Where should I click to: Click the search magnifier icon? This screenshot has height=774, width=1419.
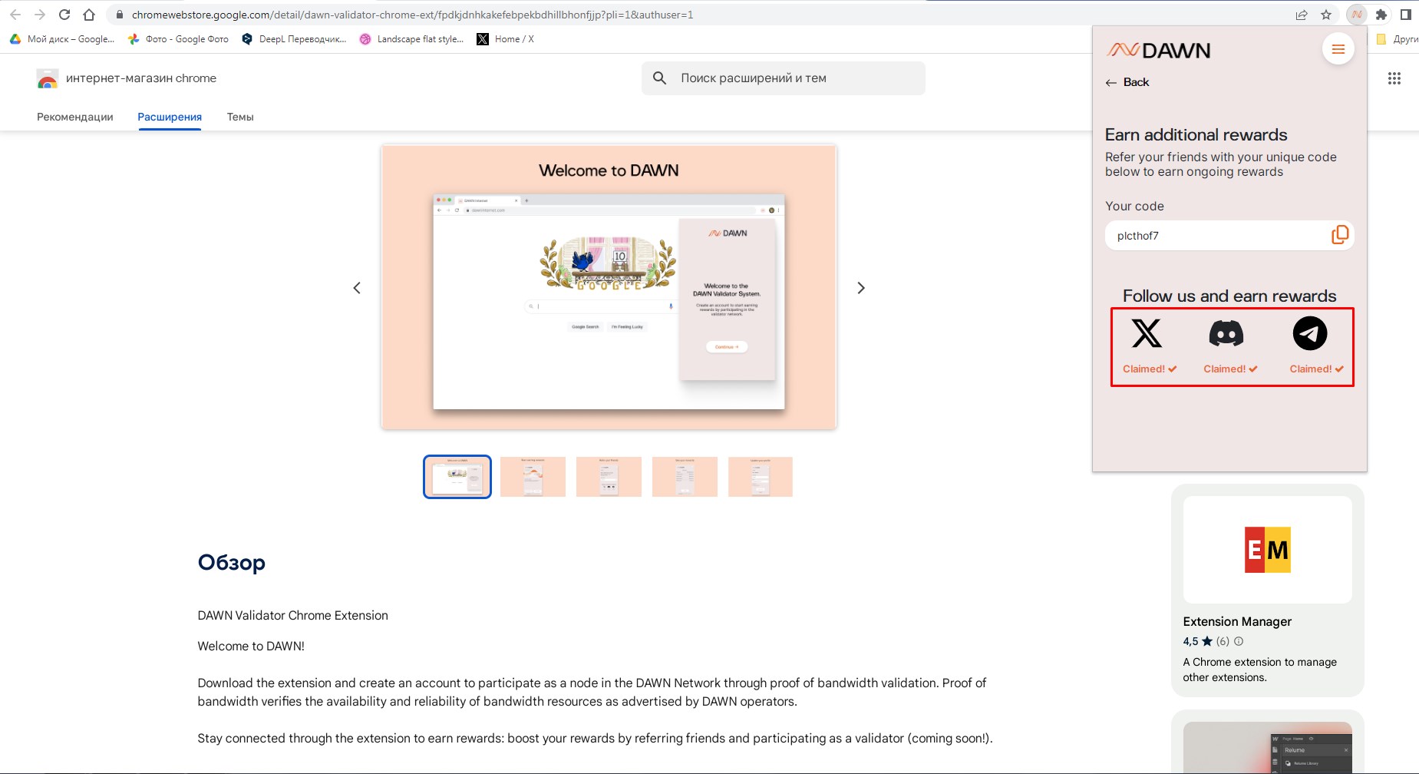pos(659,78)
